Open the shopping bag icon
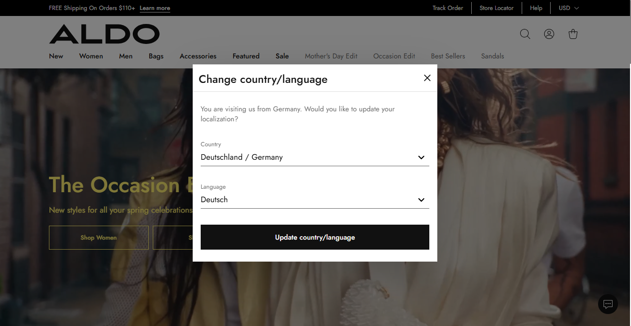 pos(573,34)
